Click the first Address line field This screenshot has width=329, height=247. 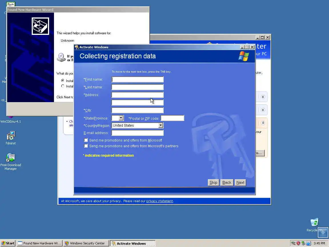[x=137, y=95]
